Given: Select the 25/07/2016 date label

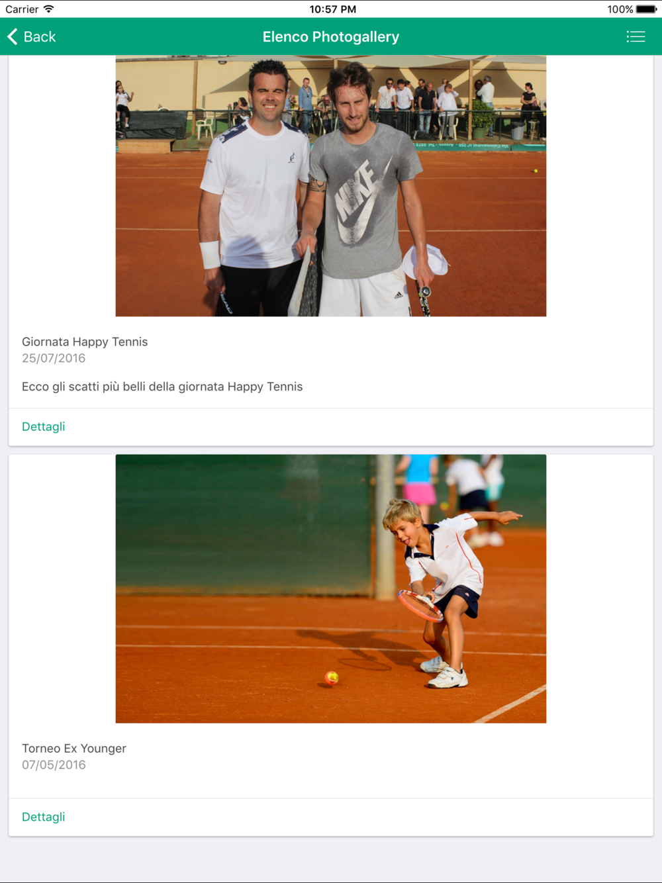Looking at the screenshot, I should [54, 358].
